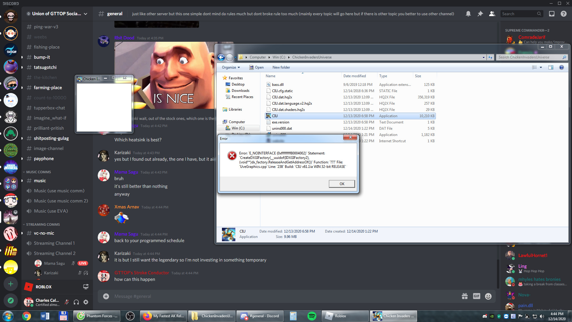
Task: Click OK in the Error dialog
Action: [x=342, y=184]
